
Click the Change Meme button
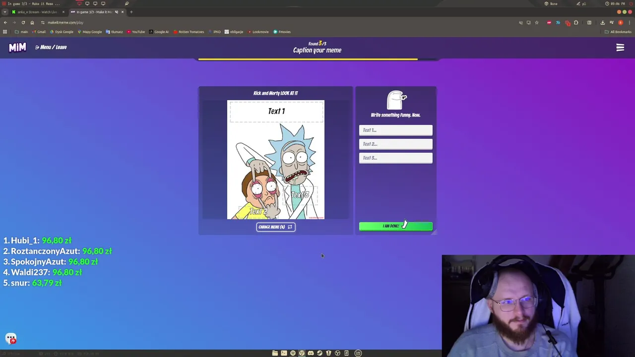(x=276, y=227)
